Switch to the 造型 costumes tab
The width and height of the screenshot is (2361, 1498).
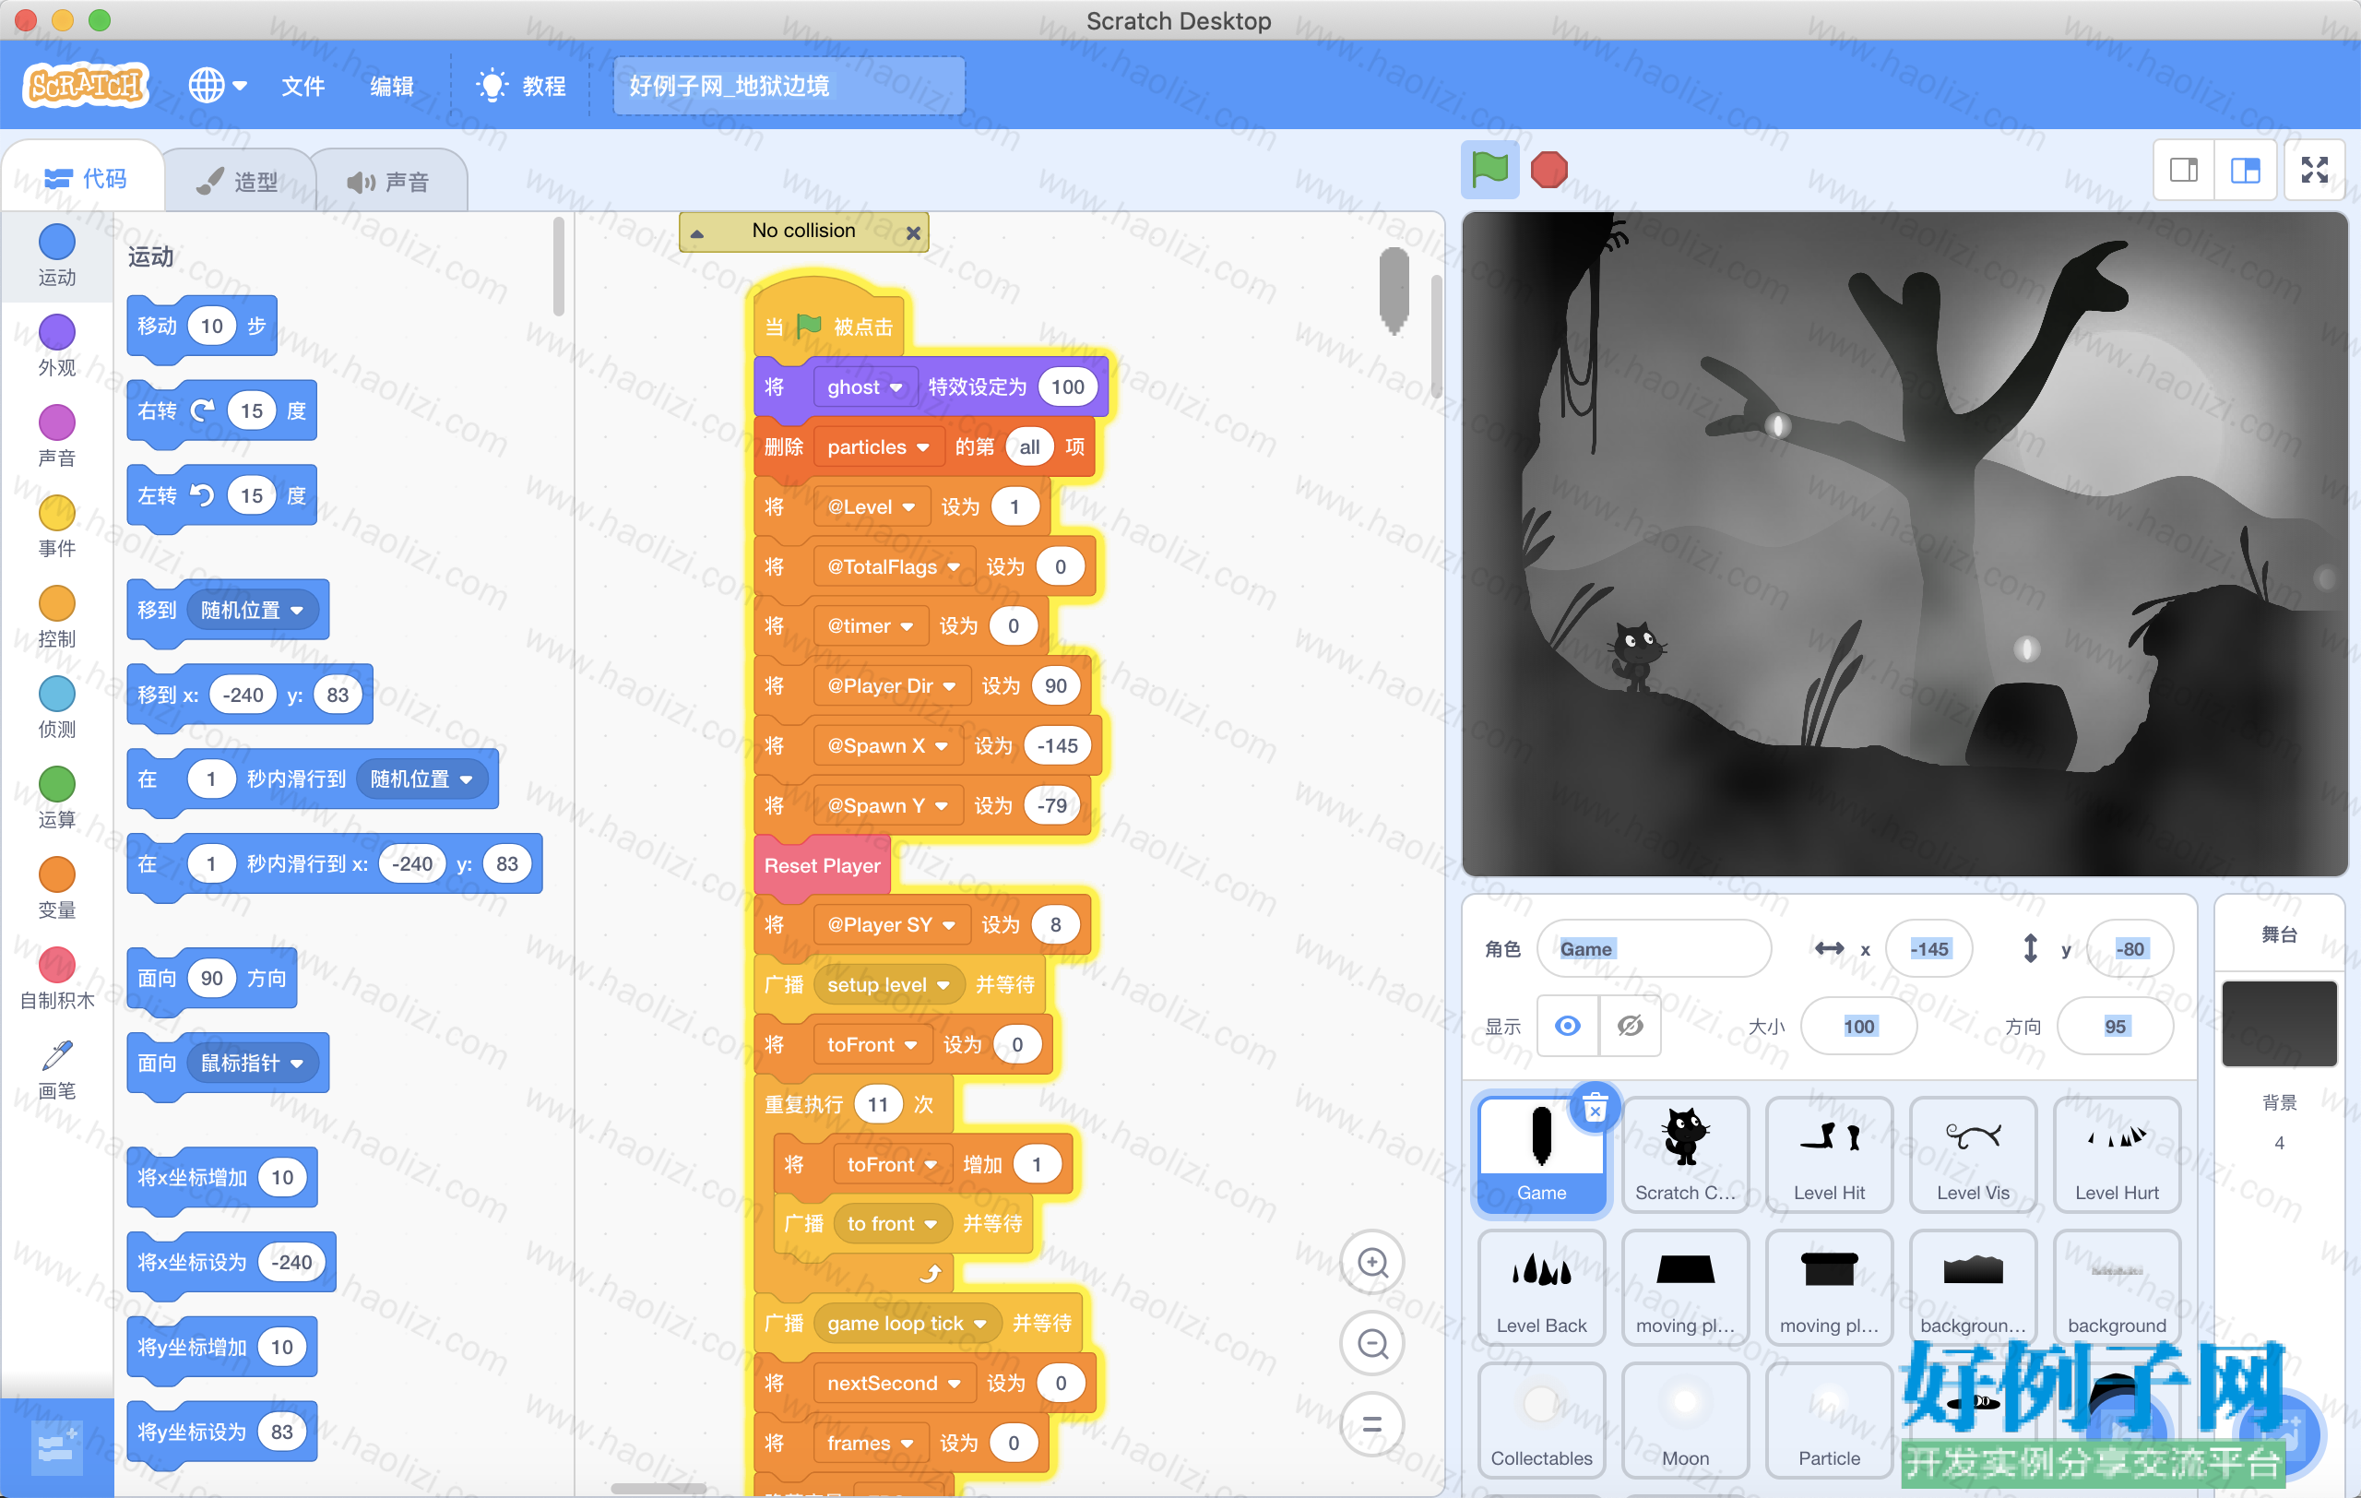(238, 182)
